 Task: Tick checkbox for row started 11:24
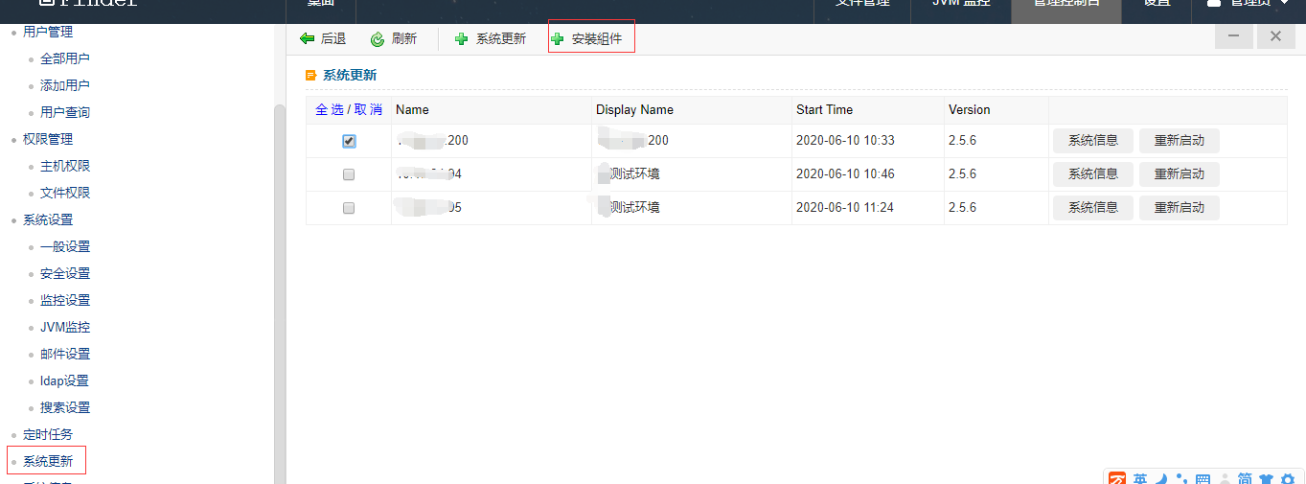tap(349, 208)
